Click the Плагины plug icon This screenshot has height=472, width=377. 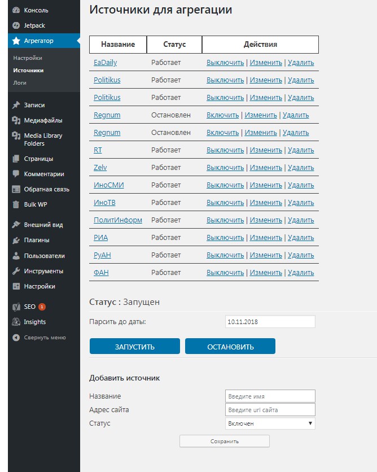click(x=16, y=240)
